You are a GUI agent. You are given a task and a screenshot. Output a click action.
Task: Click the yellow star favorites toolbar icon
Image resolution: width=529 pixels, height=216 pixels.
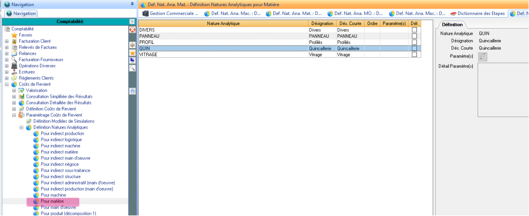point(132,53)
